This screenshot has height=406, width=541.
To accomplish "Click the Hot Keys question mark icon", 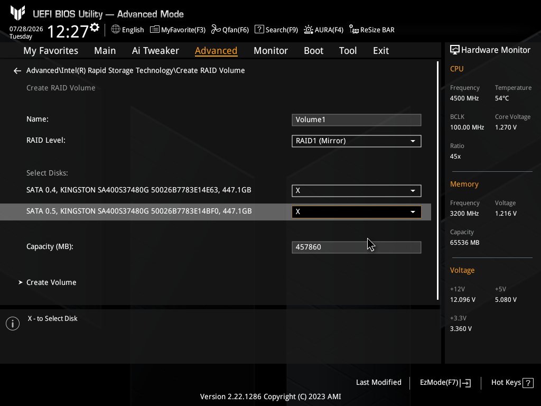I will pyautogui.click(x=528, y=383).
